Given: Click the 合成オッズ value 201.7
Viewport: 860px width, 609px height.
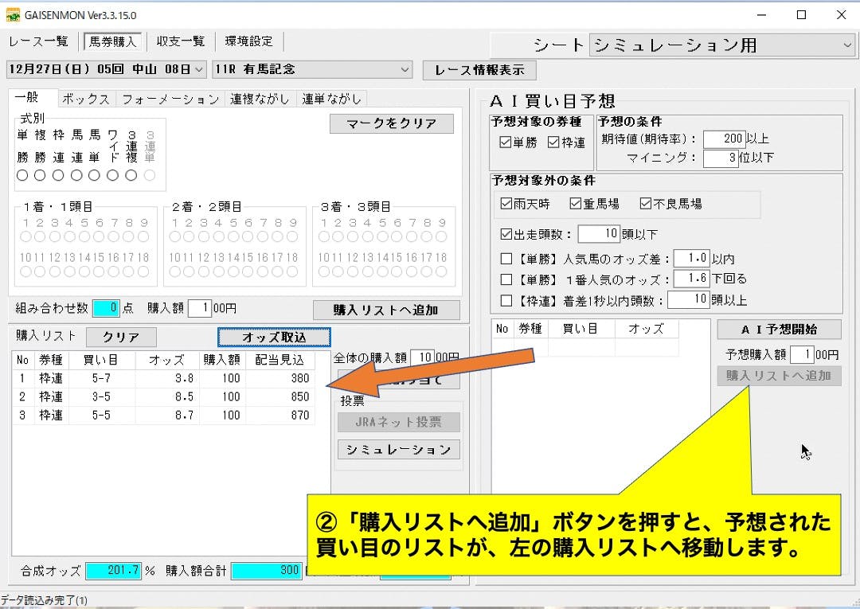Looking at the screenshot, I should point(114,571).
